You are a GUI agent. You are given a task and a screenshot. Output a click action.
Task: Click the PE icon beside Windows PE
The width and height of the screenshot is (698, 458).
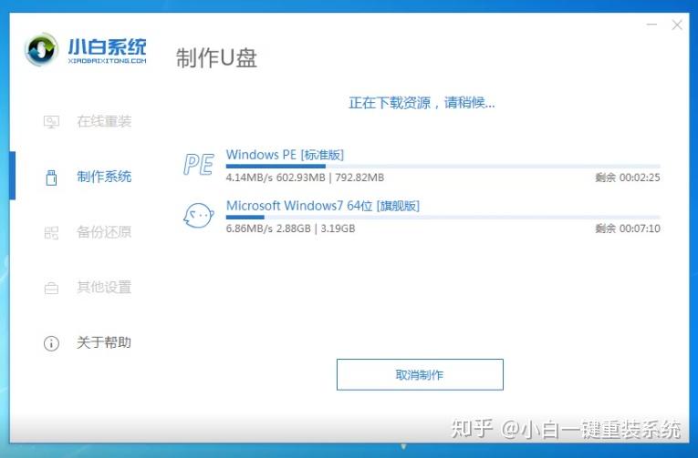pyautogui.click(x=199, y=165)
